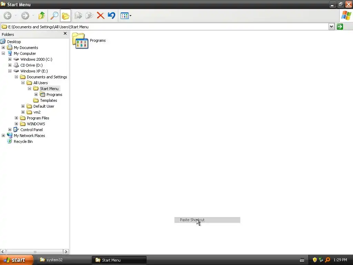Click the Copy To toolbar icon

click(x=89, y=16)
